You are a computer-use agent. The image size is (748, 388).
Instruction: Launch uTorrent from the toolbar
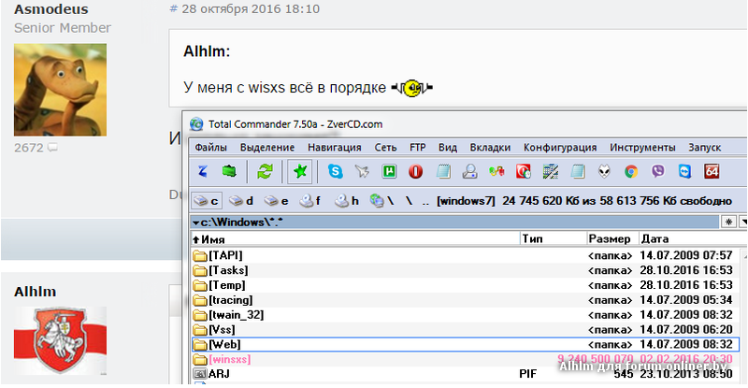[389, 171]
